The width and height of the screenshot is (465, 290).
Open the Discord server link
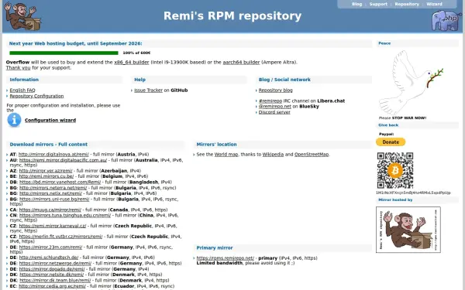coord(274,112)
